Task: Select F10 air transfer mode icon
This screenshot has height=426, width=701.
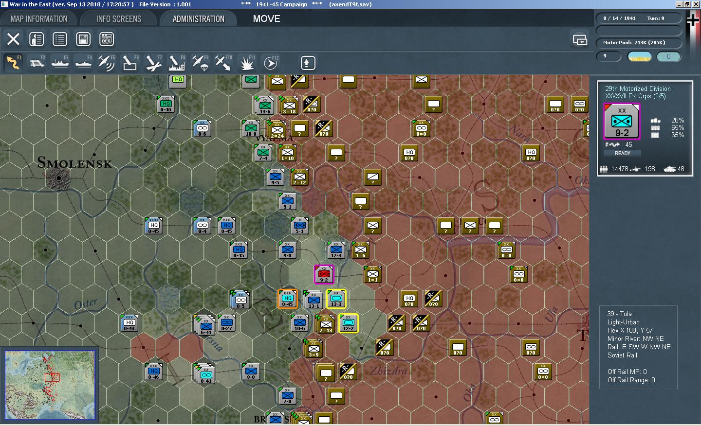Action: [x=223, y=63]
